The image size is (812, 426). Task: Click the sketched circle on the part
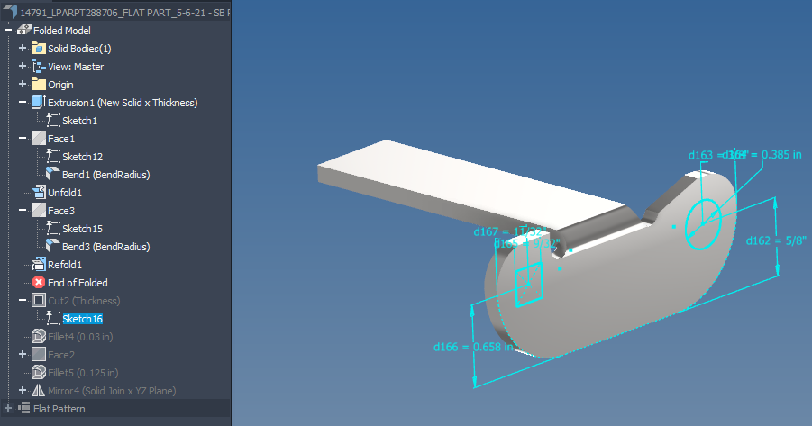click(x=703, y=224)
